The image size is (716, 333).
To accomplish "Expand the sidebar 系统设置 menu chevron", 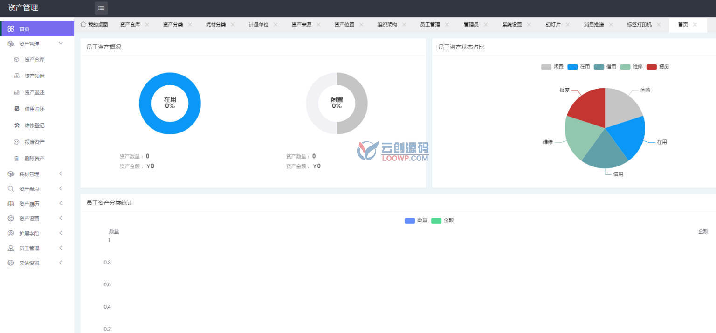I will pos(61,263).
